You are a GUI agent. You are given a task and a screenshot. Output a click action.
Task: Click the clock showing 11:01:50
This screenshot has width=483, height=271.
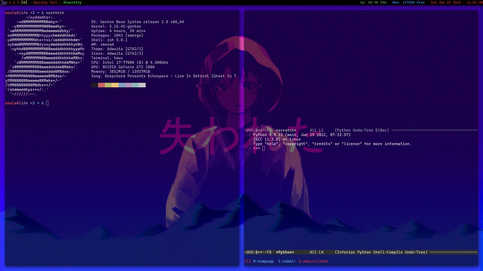tap(475, 3)
